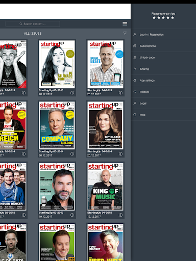The image size is (196, 261).
Task: Select Restore in the side menu
Action: (163, 92)
